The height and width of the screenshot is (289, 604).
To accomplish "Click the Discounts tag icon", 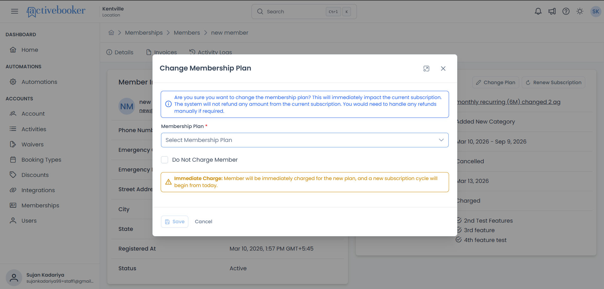I will coord(13,175).
